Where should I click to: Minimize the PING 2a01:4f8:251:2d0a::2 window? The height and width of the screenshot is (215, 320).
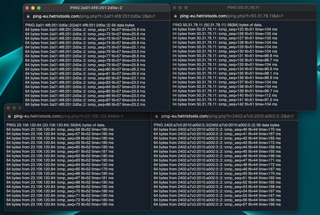[x=33, y=8]
